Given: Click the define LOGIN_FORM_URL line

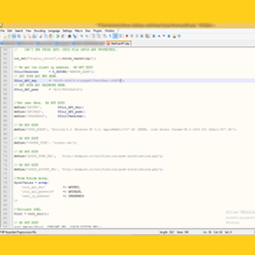Looking at the screenshot, I should [89, 156].
